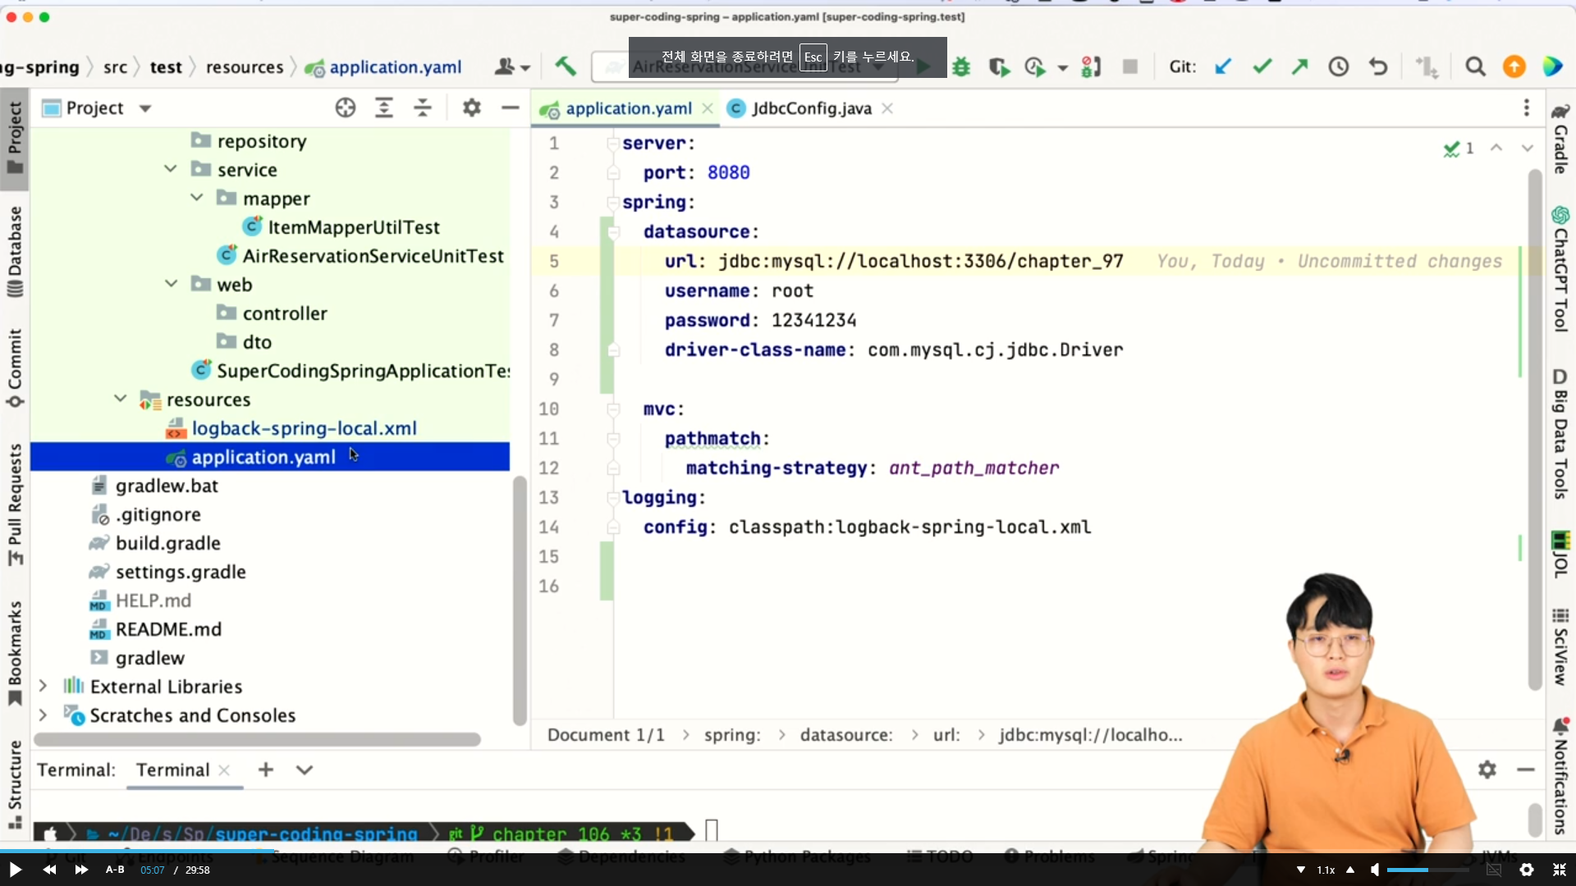Mute the video player sound

click(1374, 870)
